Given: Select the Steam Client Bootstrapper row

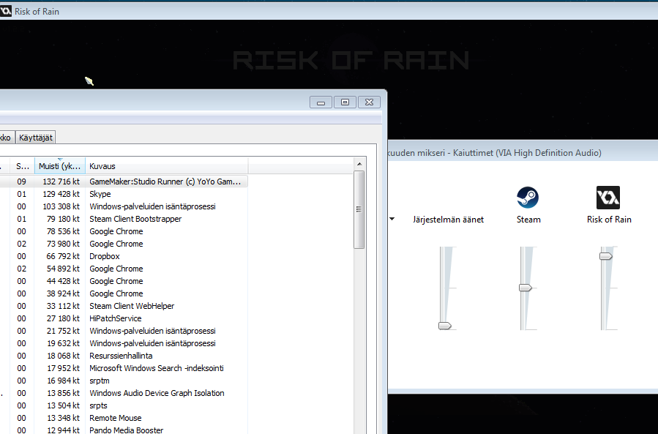Looking at the screenshot, I should 124,219.
